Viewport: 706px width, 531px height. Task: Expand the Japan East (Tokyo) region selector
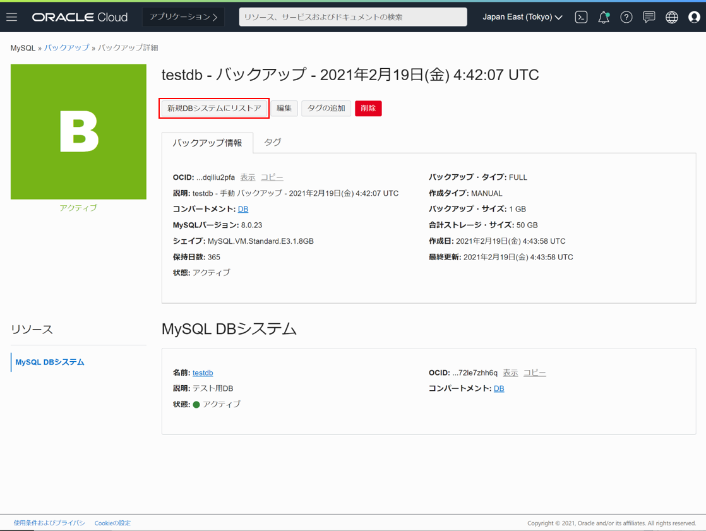pos(522,17)
